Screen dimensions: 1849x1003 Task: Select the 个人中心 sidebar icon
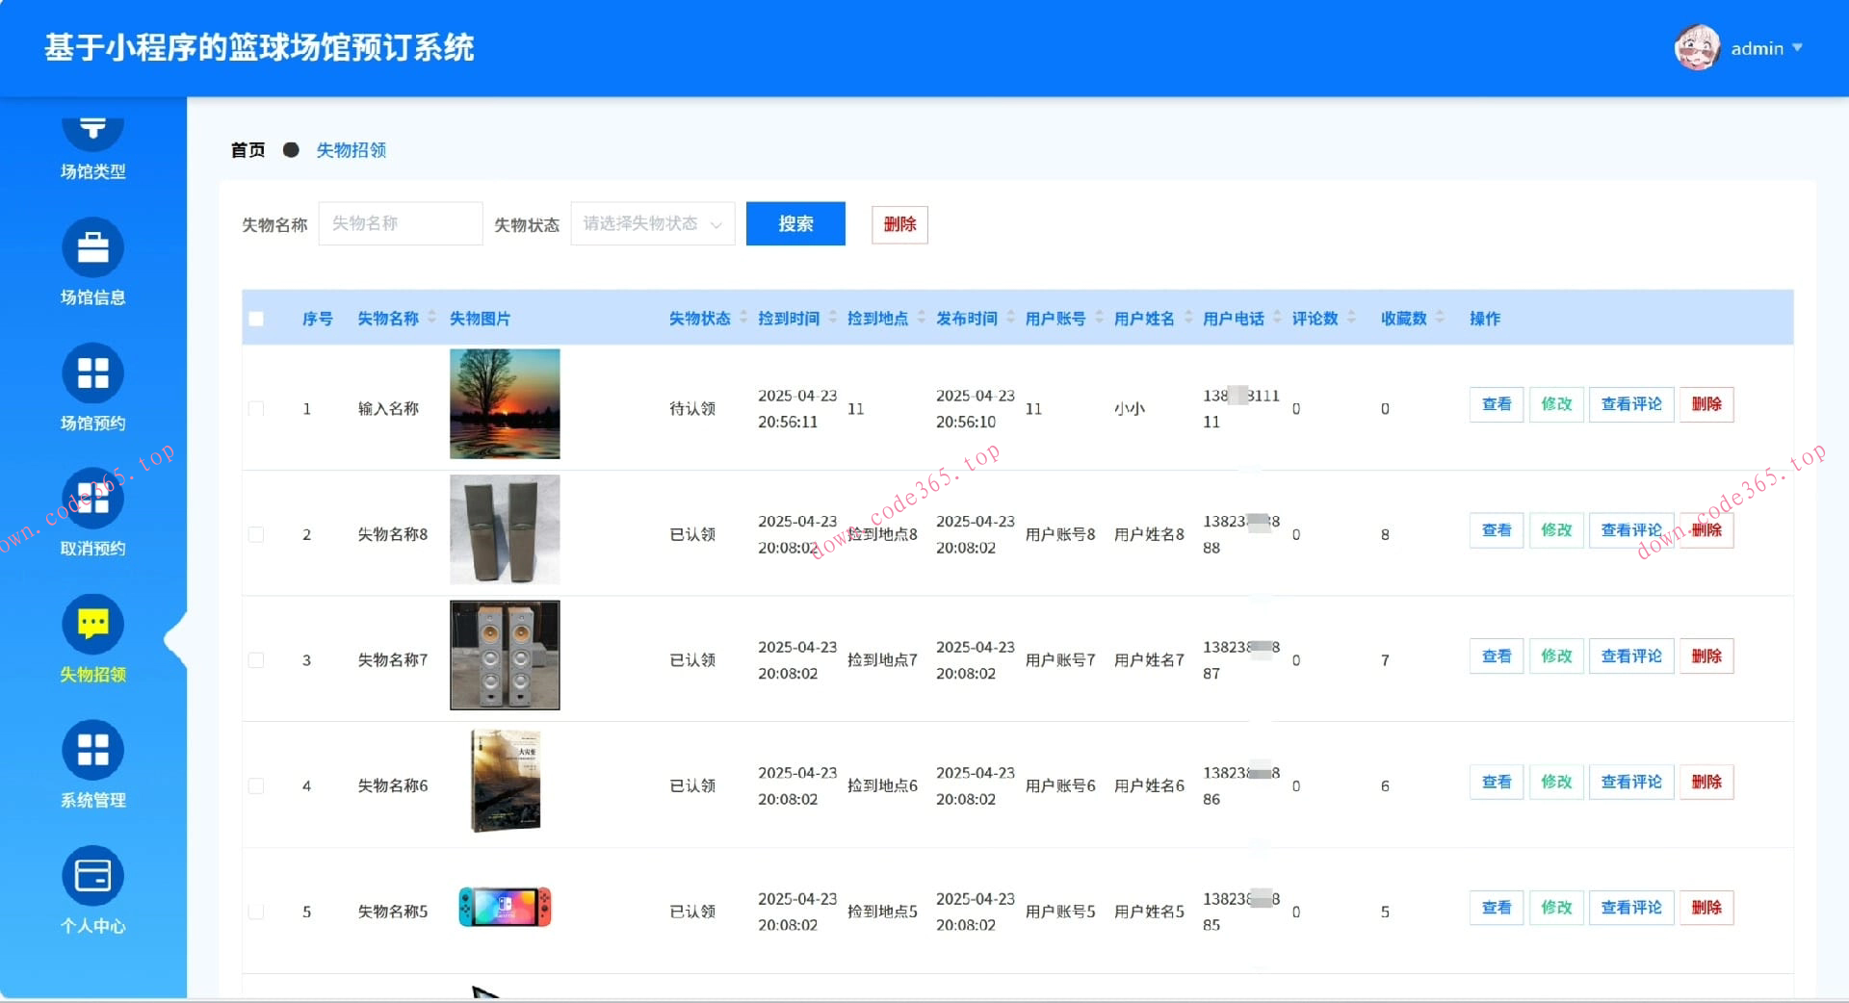[92, 876]
